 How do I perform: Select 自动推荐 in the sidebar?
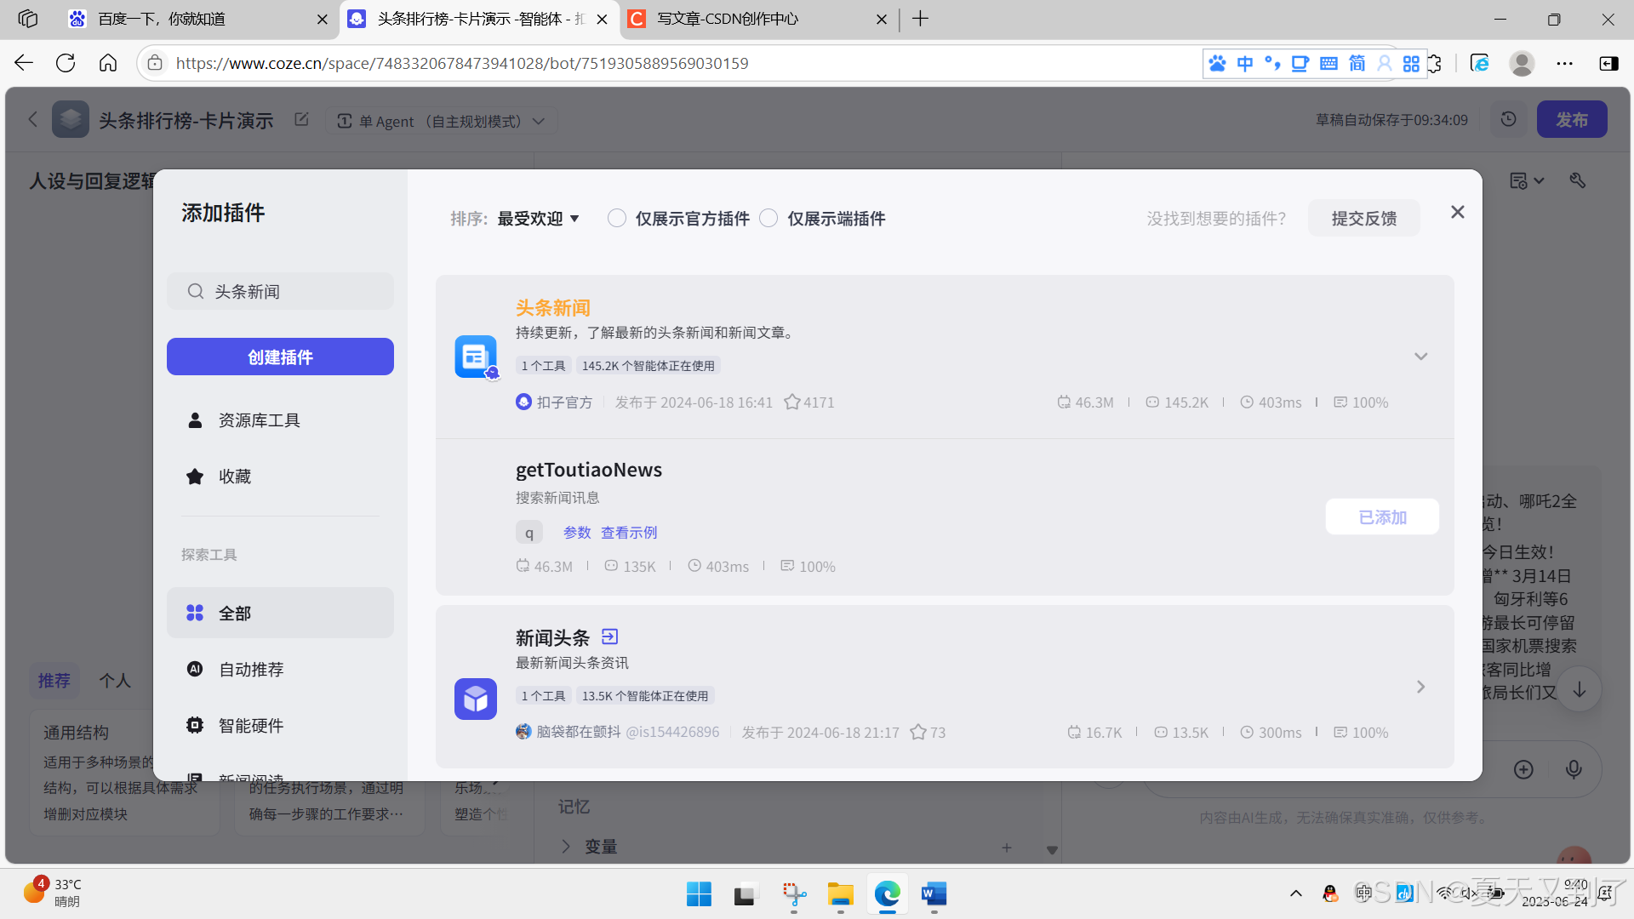click(x=251, y=670)
